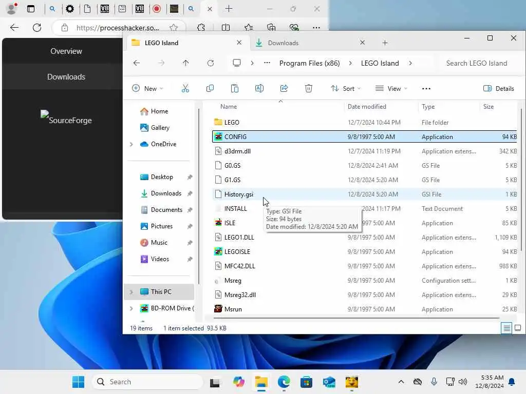Image resolution: width=526 pixels, height=394 pixels.
Task: Click the Rename icon in Explorer toolbar
Action: [x=259, y=88]
